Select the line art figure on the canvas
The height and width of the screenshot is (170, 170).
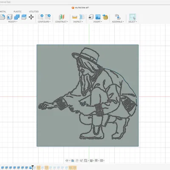(x=88, y=93)
